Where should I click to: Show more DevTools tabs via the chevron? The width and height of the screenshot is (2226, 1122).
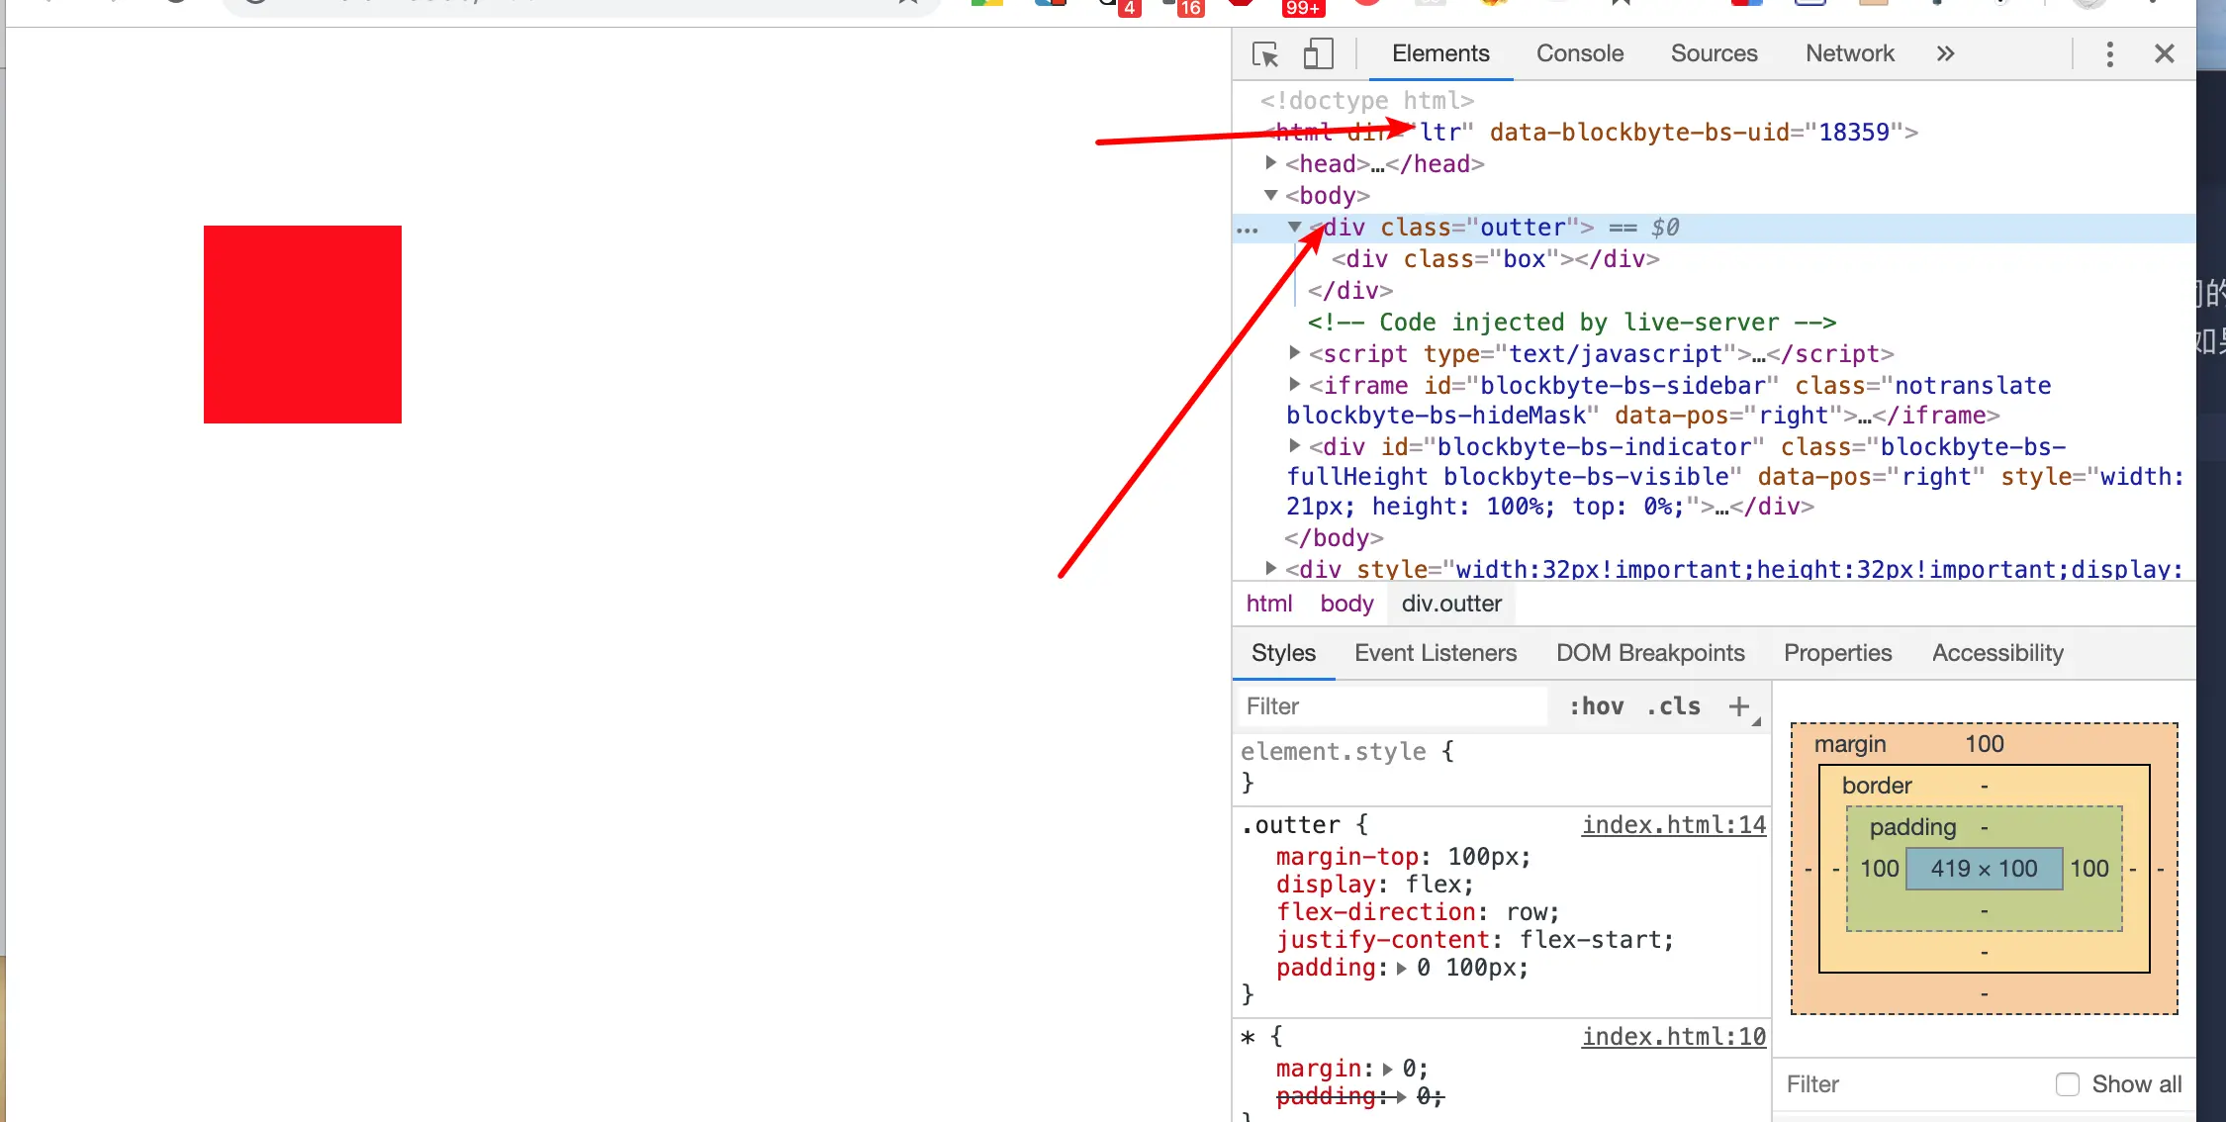pos(1945,54)
